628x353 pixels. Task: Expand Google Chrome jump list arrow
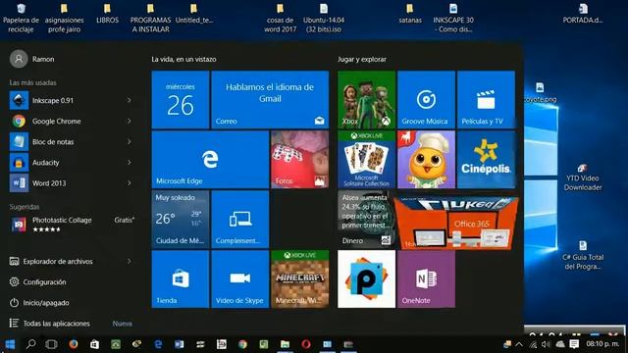(130, 121)
